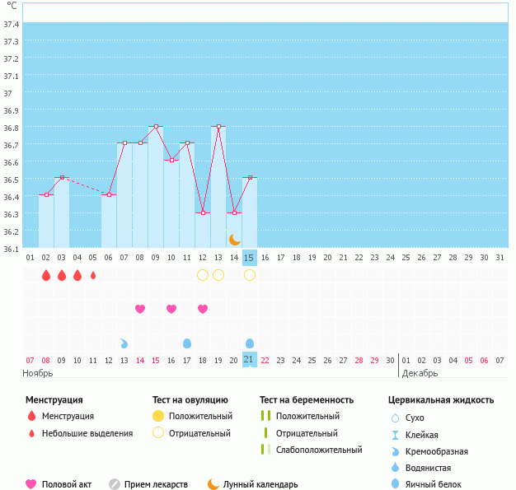Click the Прием лекарств legend pill icon
Image resolution: width=516 pixels, height=490 pixels.
click(115, 484)
